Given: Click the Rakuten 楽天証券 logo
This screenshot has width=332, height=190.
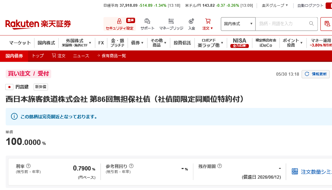Looking at the screenshot, I should pyautogui.click(x=38, y=24).
